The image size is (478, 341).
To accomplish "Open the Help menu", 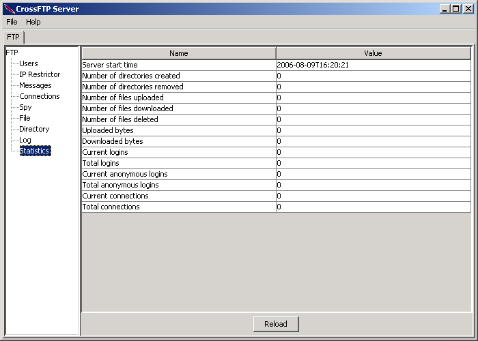I will click(x=33, y=22).
